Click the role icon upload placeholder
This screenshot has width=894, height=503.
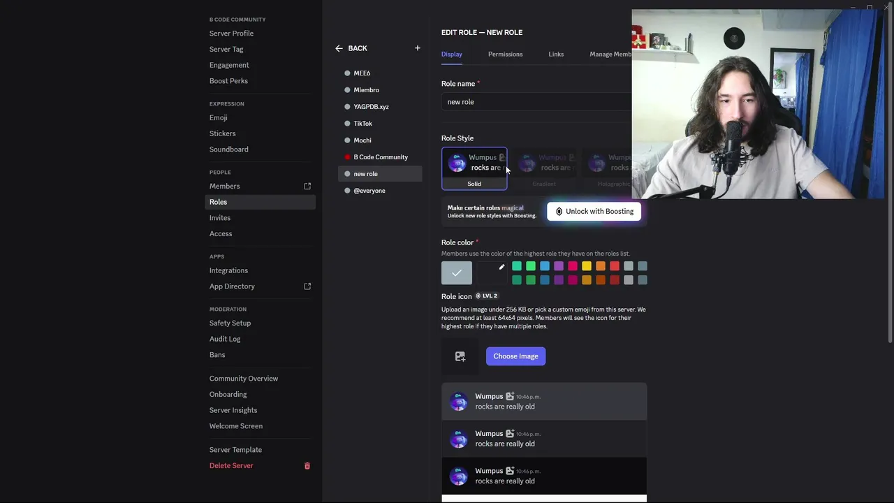[460, 356]
